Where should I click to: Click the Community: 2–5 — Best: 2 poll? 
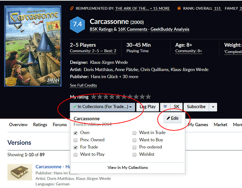coord(93,51)
